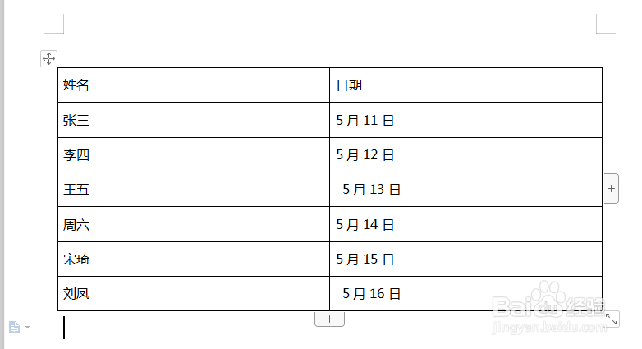Screen dimensions: 642x349
Task: Select the 5月14日 date cell
Action: (x=466, y=224)
